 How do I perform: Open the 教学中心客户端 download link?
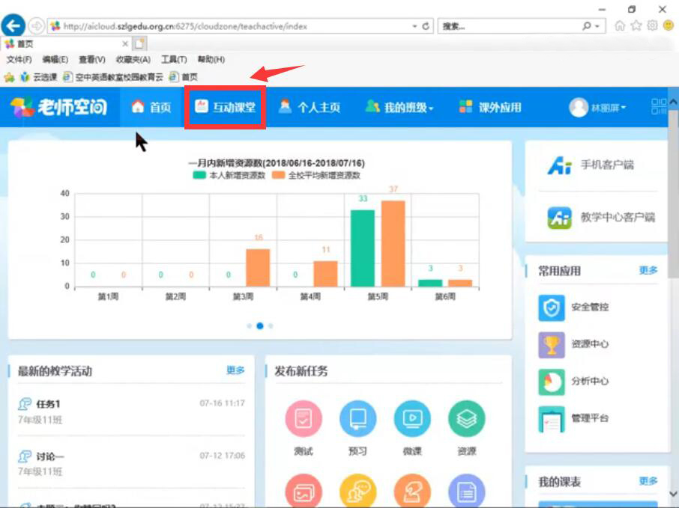[601, 218]
